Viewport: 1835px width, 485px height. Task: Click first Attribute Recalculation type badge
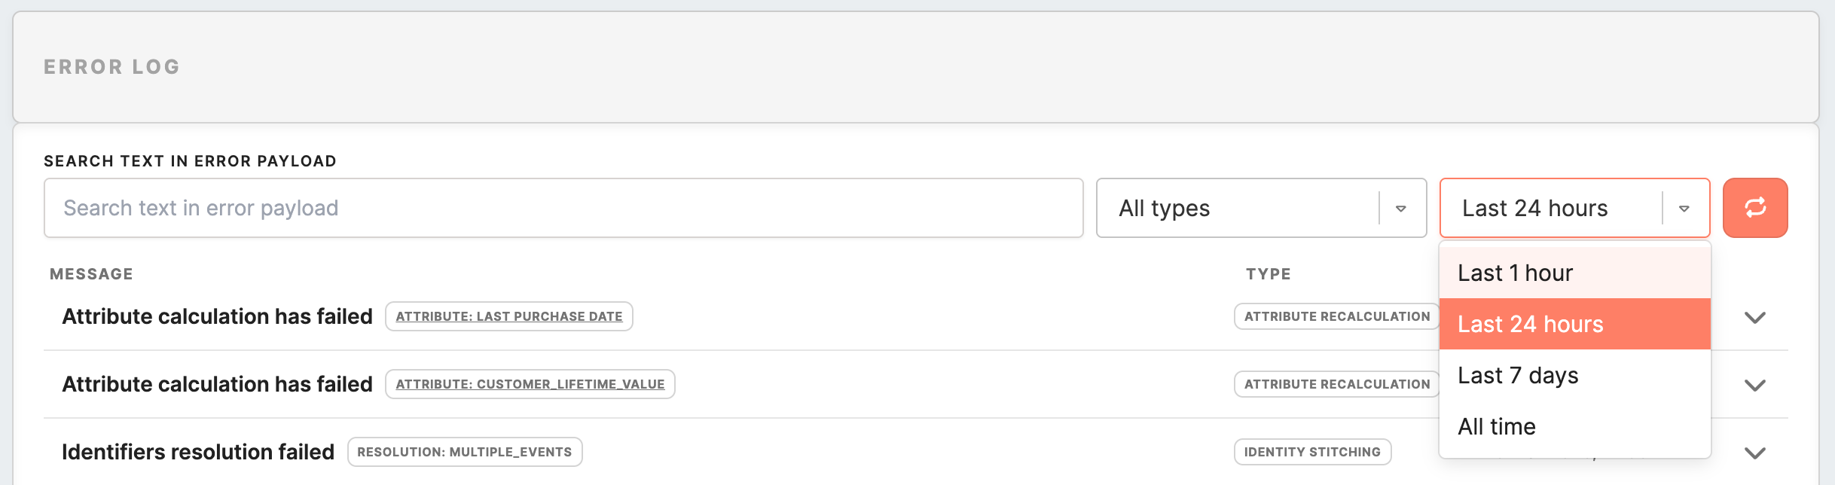coord(1336,316)
